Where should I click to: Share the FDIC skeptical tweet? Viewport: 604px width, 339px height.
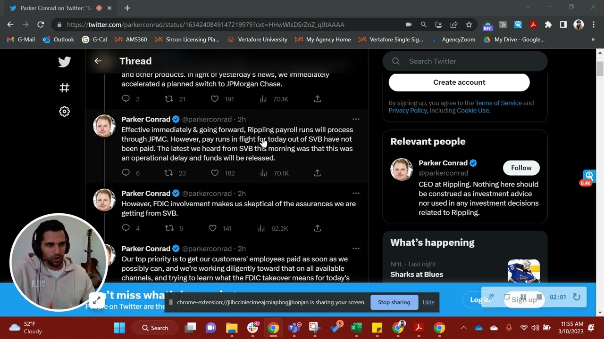point(318,228)
